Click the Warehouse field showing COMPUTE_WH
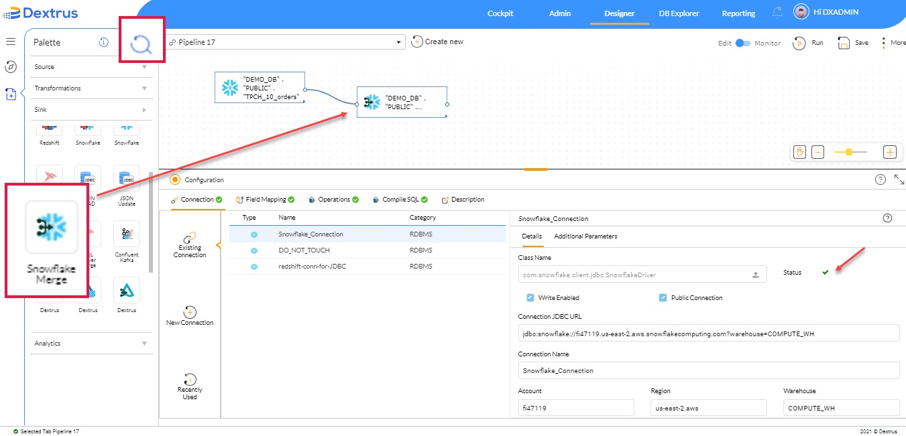 [x=842, y=408]
